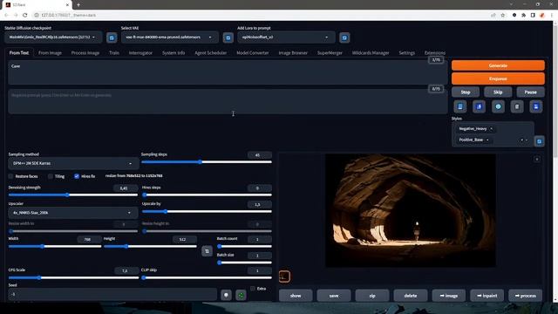Click the save button below image
The height and width of the screenshot is (314, 558).
334,296
